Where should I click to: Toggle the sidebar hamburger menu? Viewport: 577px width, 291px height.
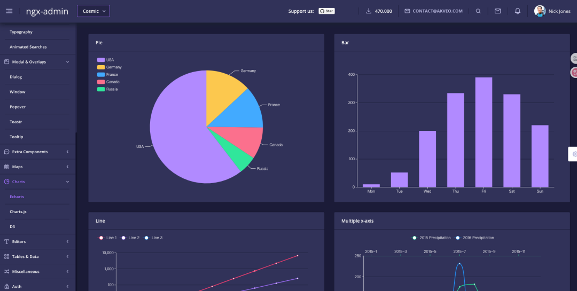coord(9,11)
